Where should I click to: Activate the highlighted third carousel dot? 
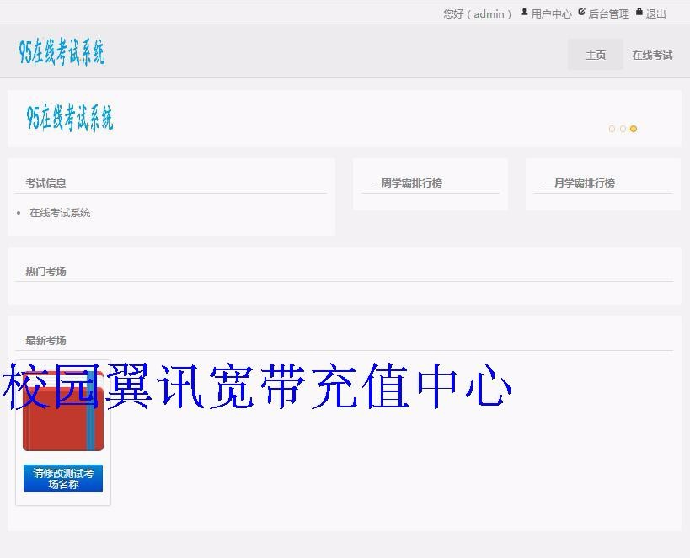pyautogui.click(x=634, y=129)
